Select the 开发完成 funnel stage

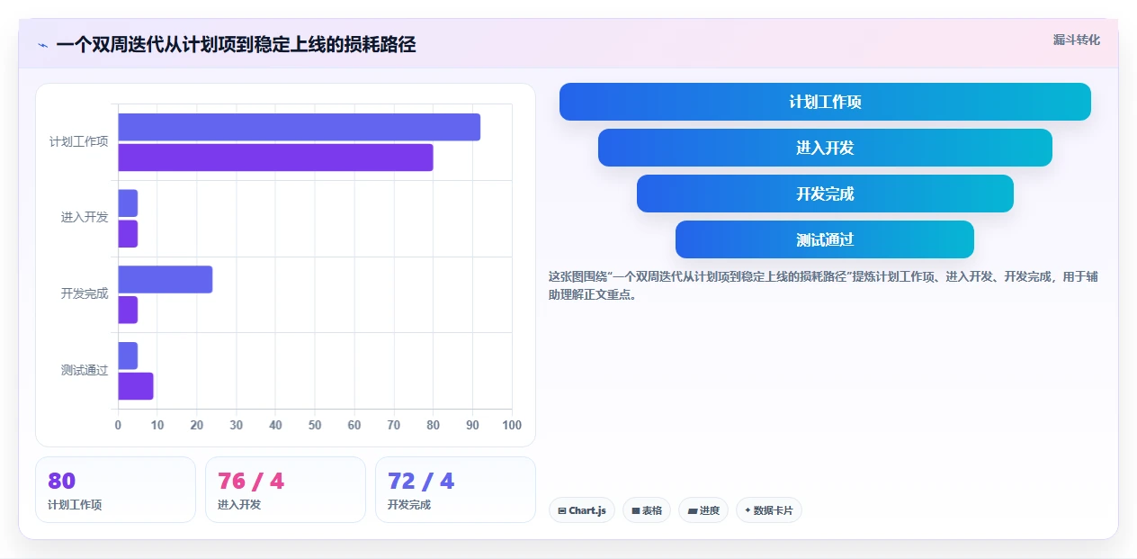(x=825, y=194)
